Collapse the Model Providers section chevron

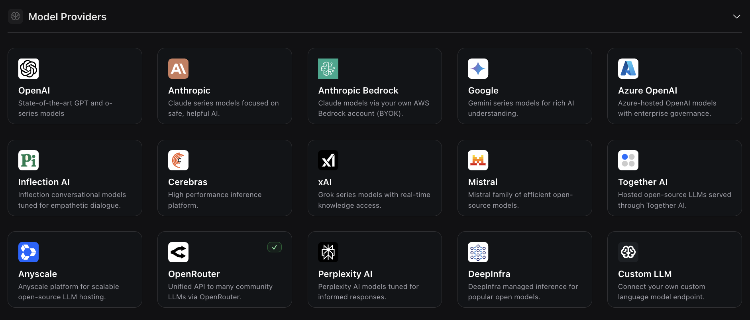(x=736, y=16)
